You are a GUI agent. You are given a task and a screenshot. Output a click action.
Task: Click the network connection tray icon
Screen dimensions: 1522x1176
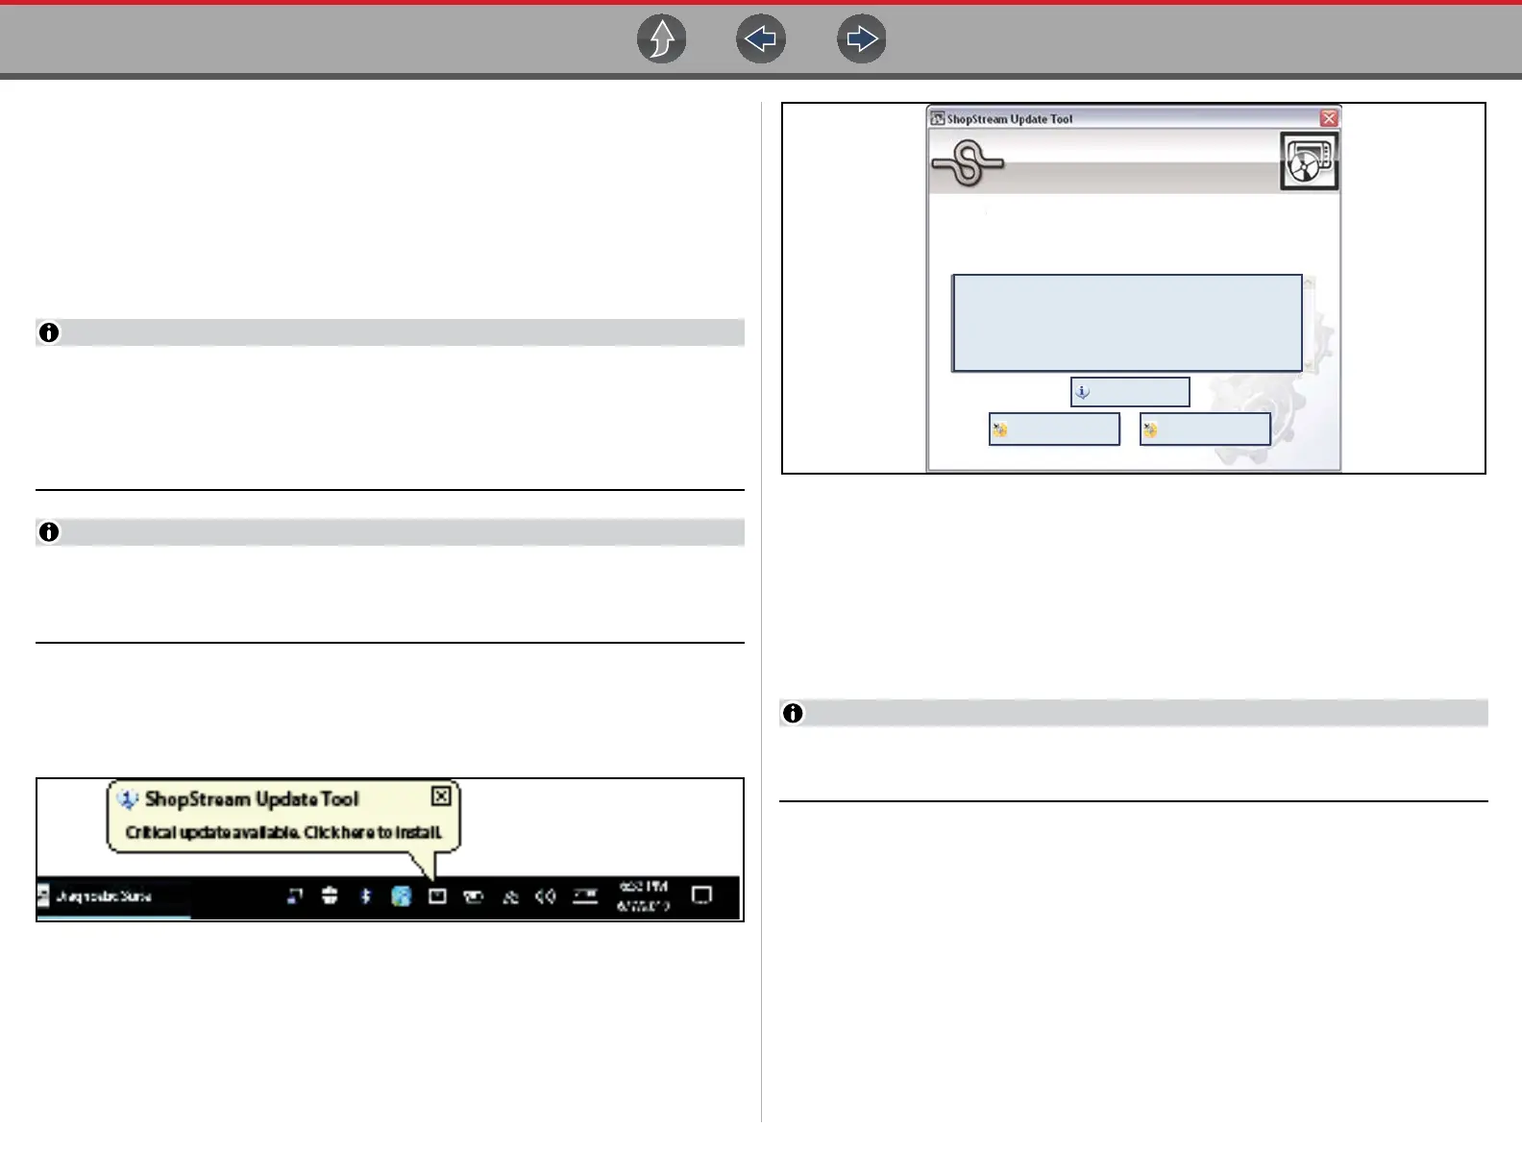pos(510,897)
